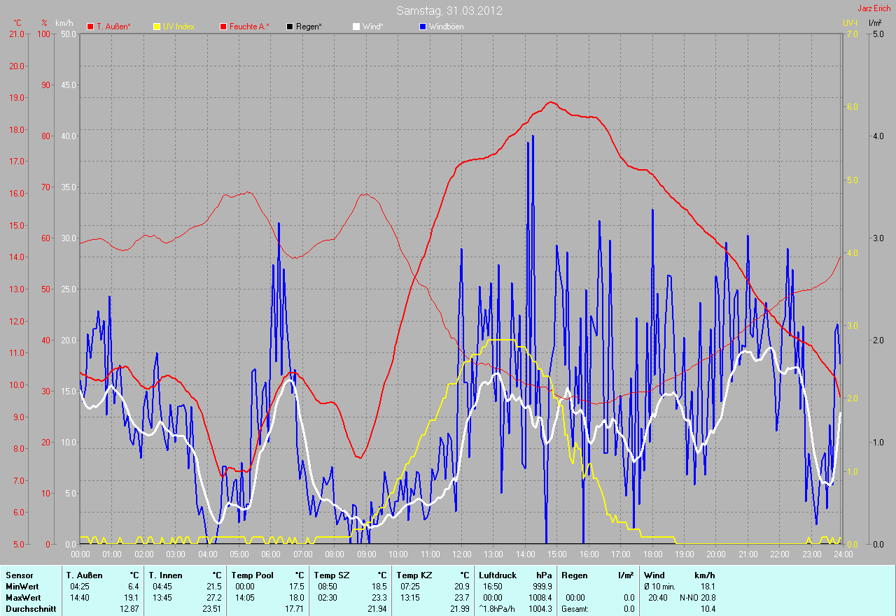Click Luftdruck average '1004.3'
This screenshot has width=896, height=616.
540,609
